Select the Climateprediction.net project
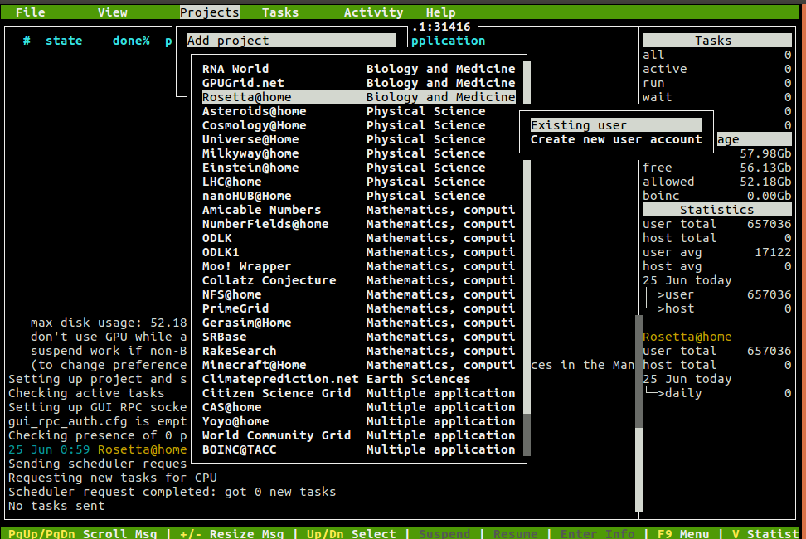The image size is (806, 539). pos(359,379)
